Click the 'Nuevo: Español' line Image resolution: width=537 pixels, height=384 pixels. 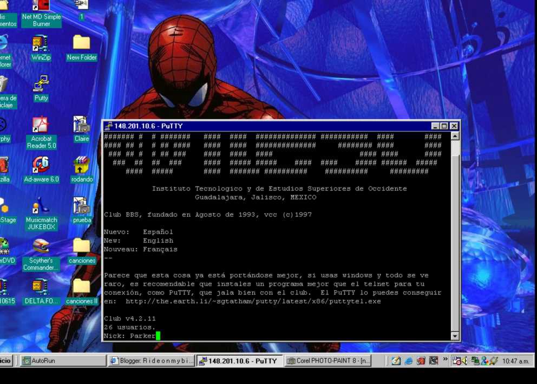click(x=139, y=232)
